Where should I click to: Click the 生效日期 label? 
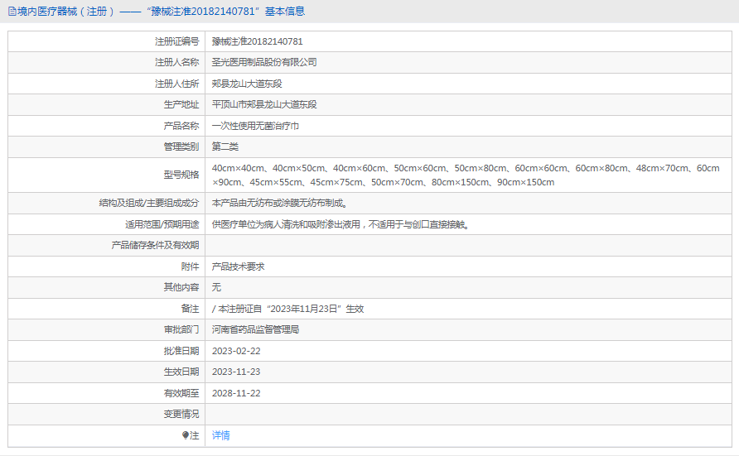pos(181,372)
